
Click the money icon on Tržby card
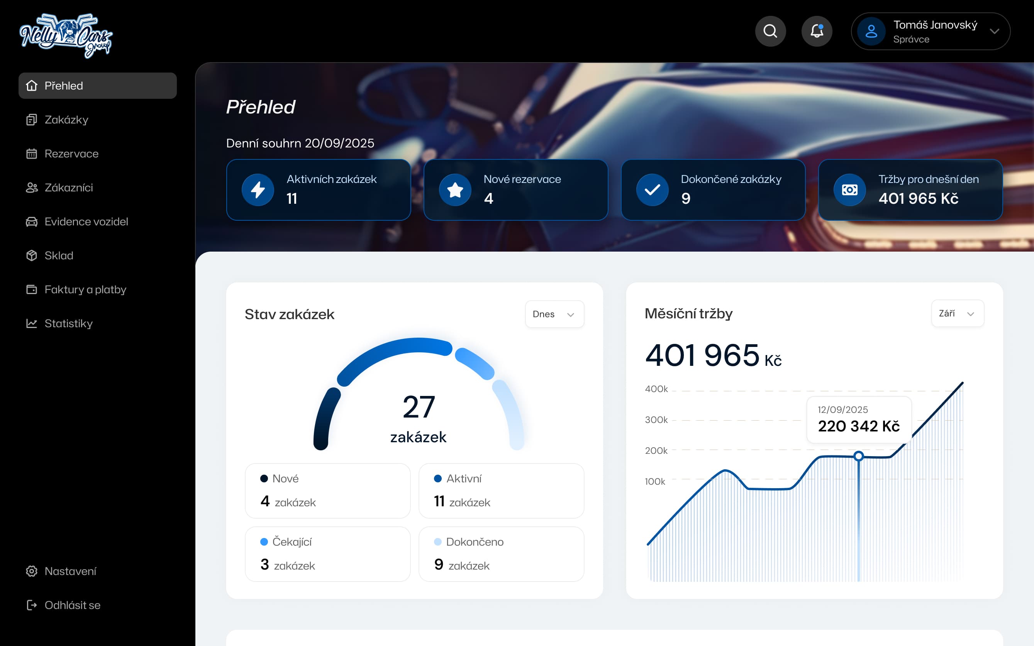click(x=849, y=190)
